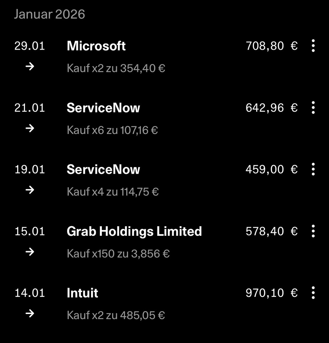Open the Intuit transaction entry

pyautogui.click(x=82, y=293)
